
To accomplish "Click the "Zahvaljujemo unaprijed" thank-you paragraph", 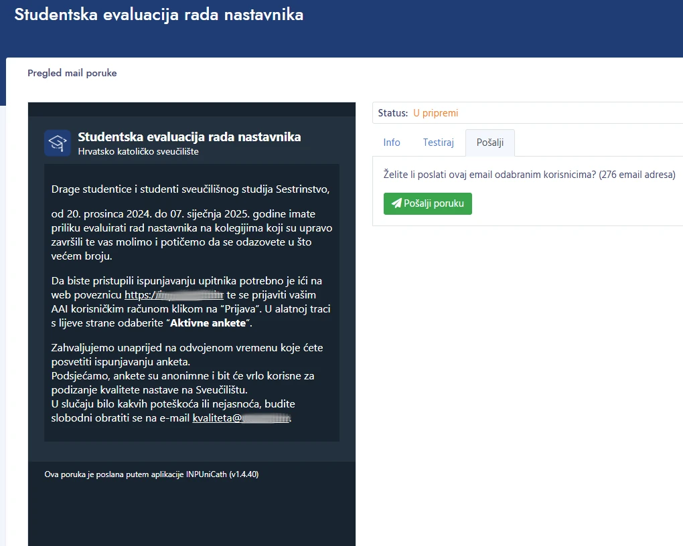I will point(183,355).
